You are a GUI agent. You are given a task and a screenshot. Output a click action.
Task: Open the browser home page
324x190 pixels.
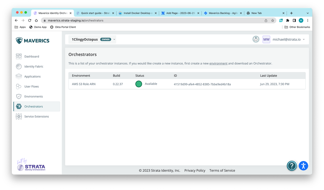coord(36,20)
